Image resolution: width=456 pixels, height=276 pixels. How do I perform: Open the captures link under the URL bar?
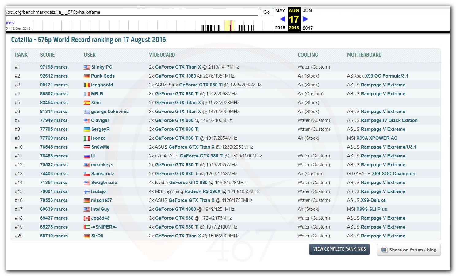pyautogui.click(x=10, y=23)
